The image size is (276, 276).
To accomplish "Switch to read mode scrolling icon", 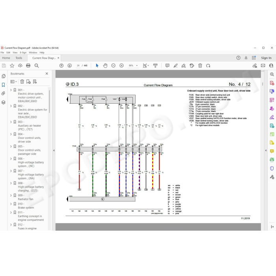I will coord(155,65).
